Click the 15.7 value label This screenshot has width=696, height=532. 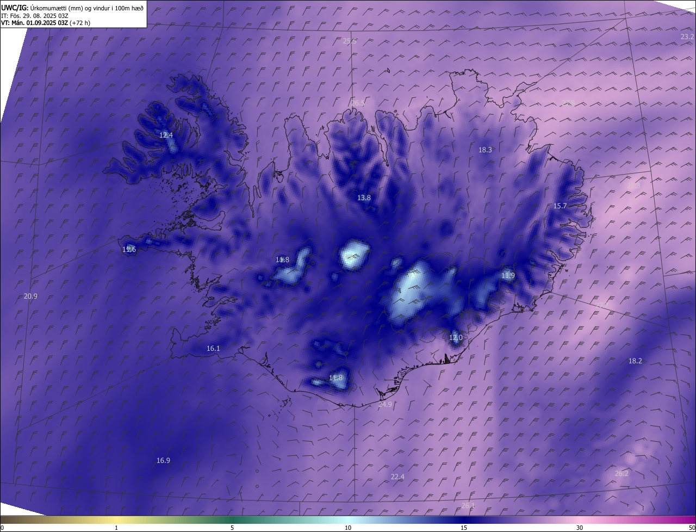click(560, 206)
